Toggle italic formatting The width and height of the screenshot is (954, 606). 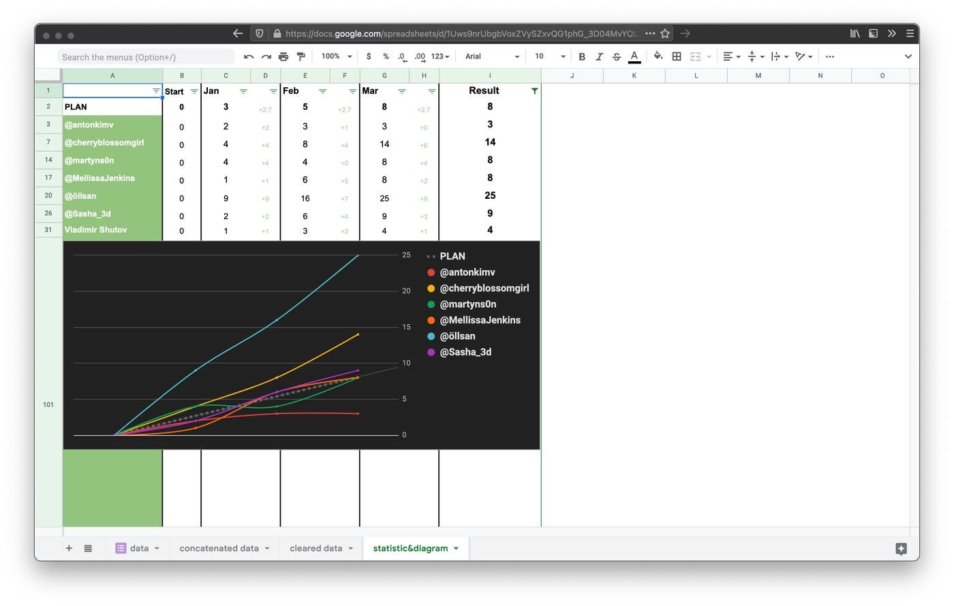pos(599,57)
